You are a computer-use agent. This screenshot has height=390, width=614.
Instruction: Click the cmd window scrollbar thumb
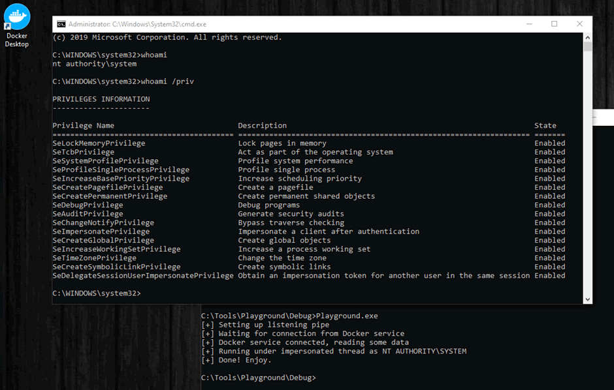click(588, 47)
